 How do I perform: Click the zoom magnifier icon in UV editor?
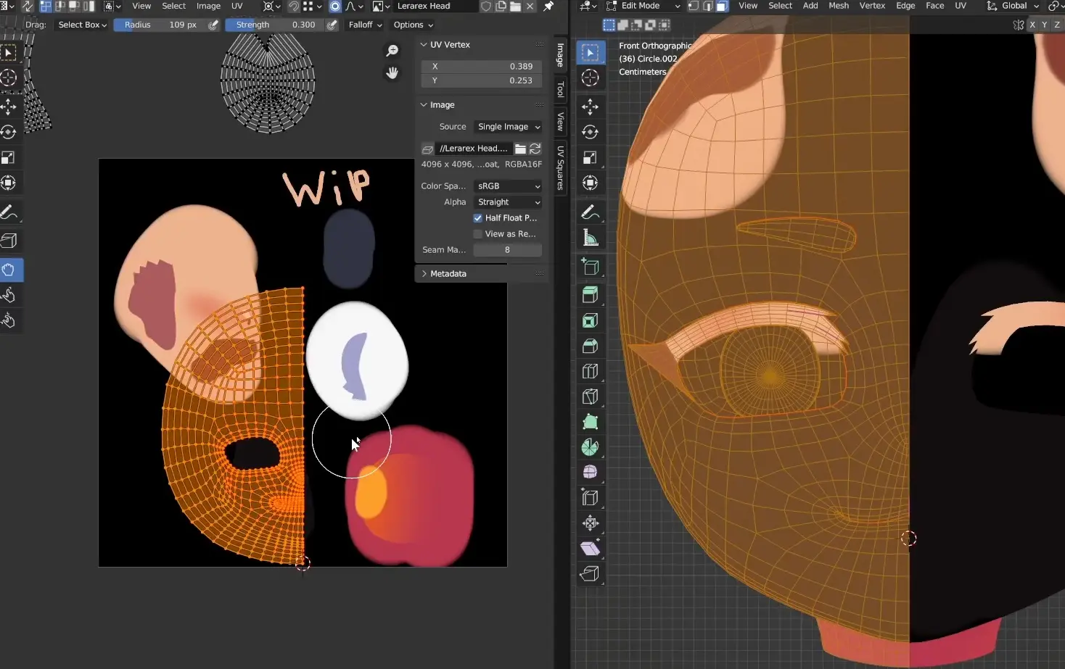pyautogui.click(x=392, y=50)
